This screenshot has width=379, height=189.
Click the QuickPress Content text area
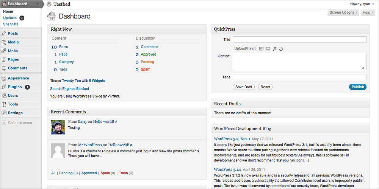pyautogui.click(x=299, y=62)
